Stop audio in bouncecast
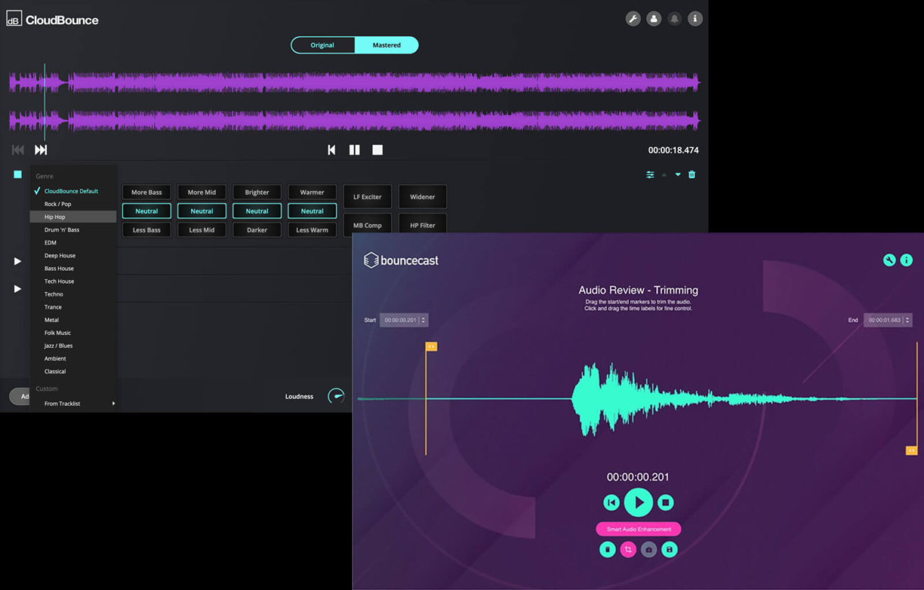The image size is (924, 590). [665, 503]
